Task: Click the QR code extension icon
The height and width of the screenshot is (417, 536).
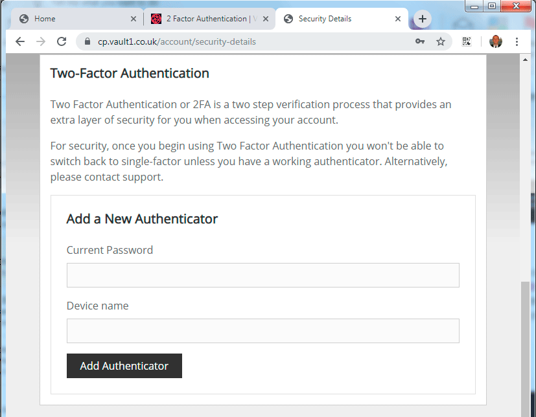Action: (x=467, y=41)
